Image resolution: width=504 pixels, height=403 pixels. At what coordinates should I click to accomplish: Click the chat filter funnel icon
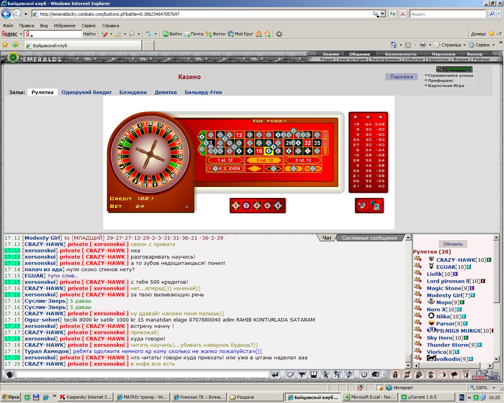click(x=302, y=374)
